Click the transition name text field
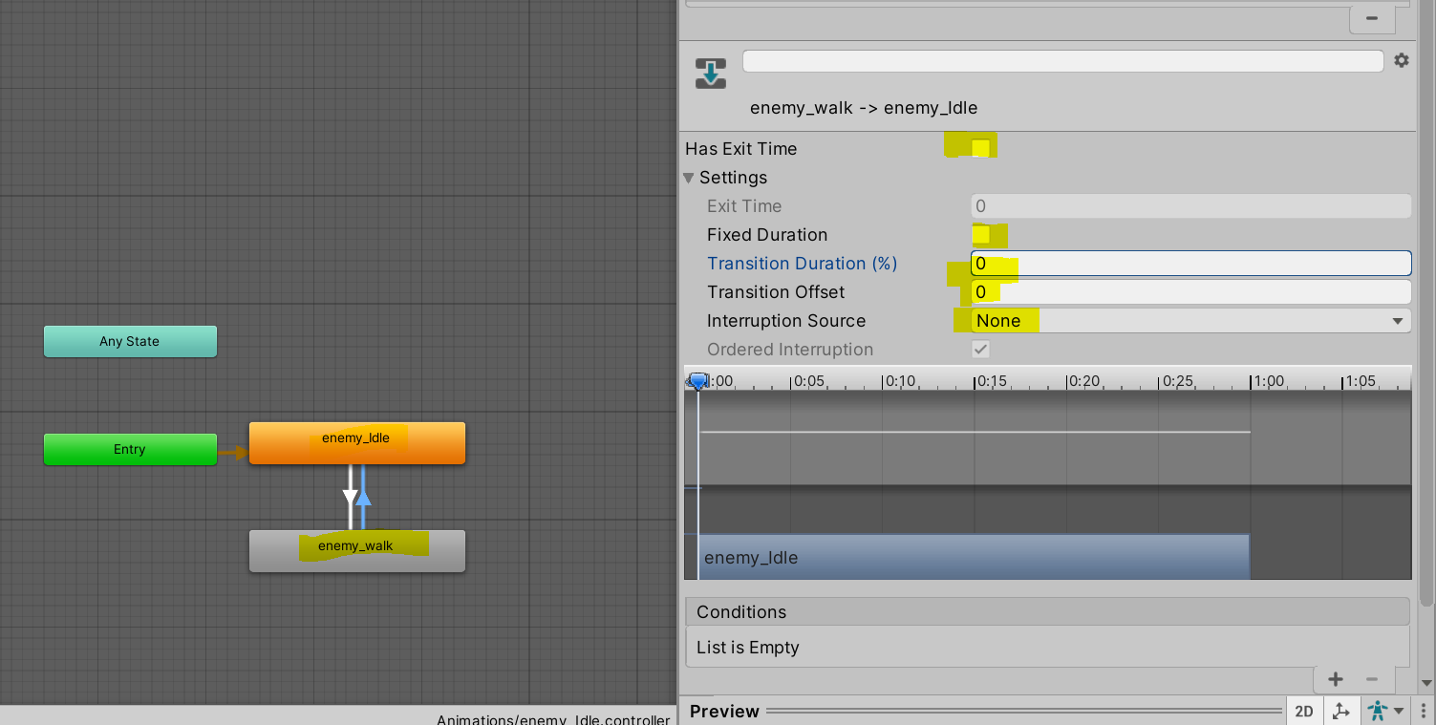 (x=1062, y=61)
